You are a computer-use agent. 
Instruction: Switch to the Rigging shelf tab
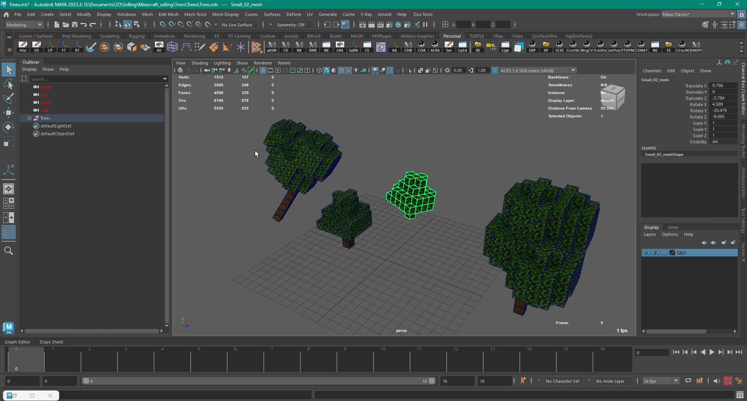pyautogui.click(x=137, y=36)
